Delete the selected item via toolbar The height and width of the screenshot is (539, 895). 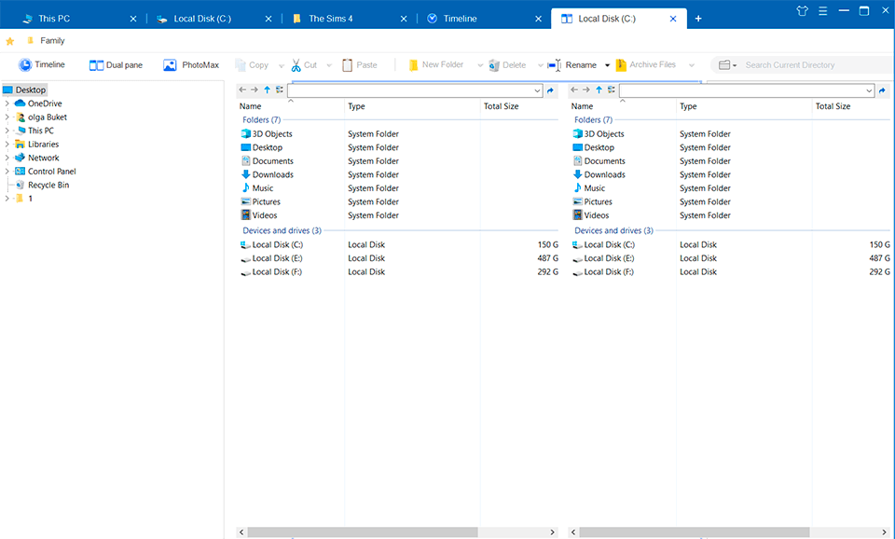506,64
